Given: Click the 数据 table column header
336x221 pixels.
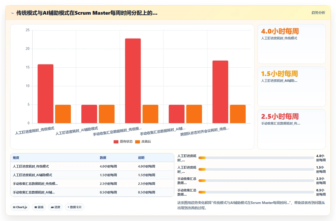Looking at the screenshot, I should click(x=103, y=158).
